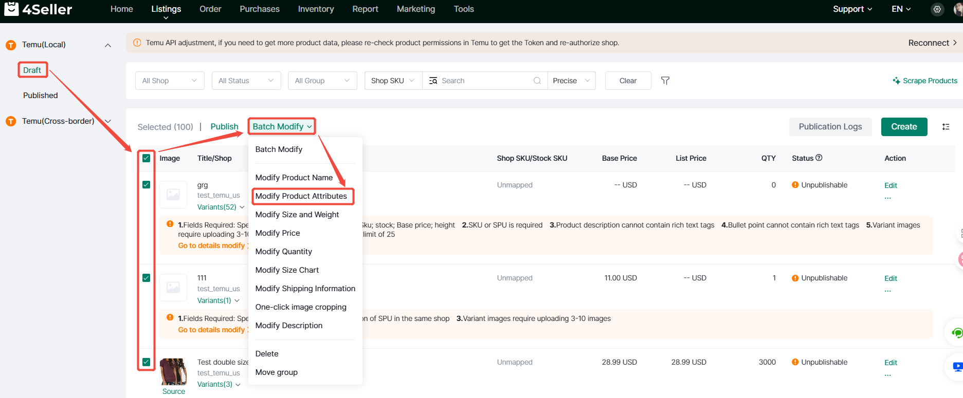963x398 pixels.
Task: Open the Precise match dropdown
Action: pyautogui.click(x=571, y=81)
